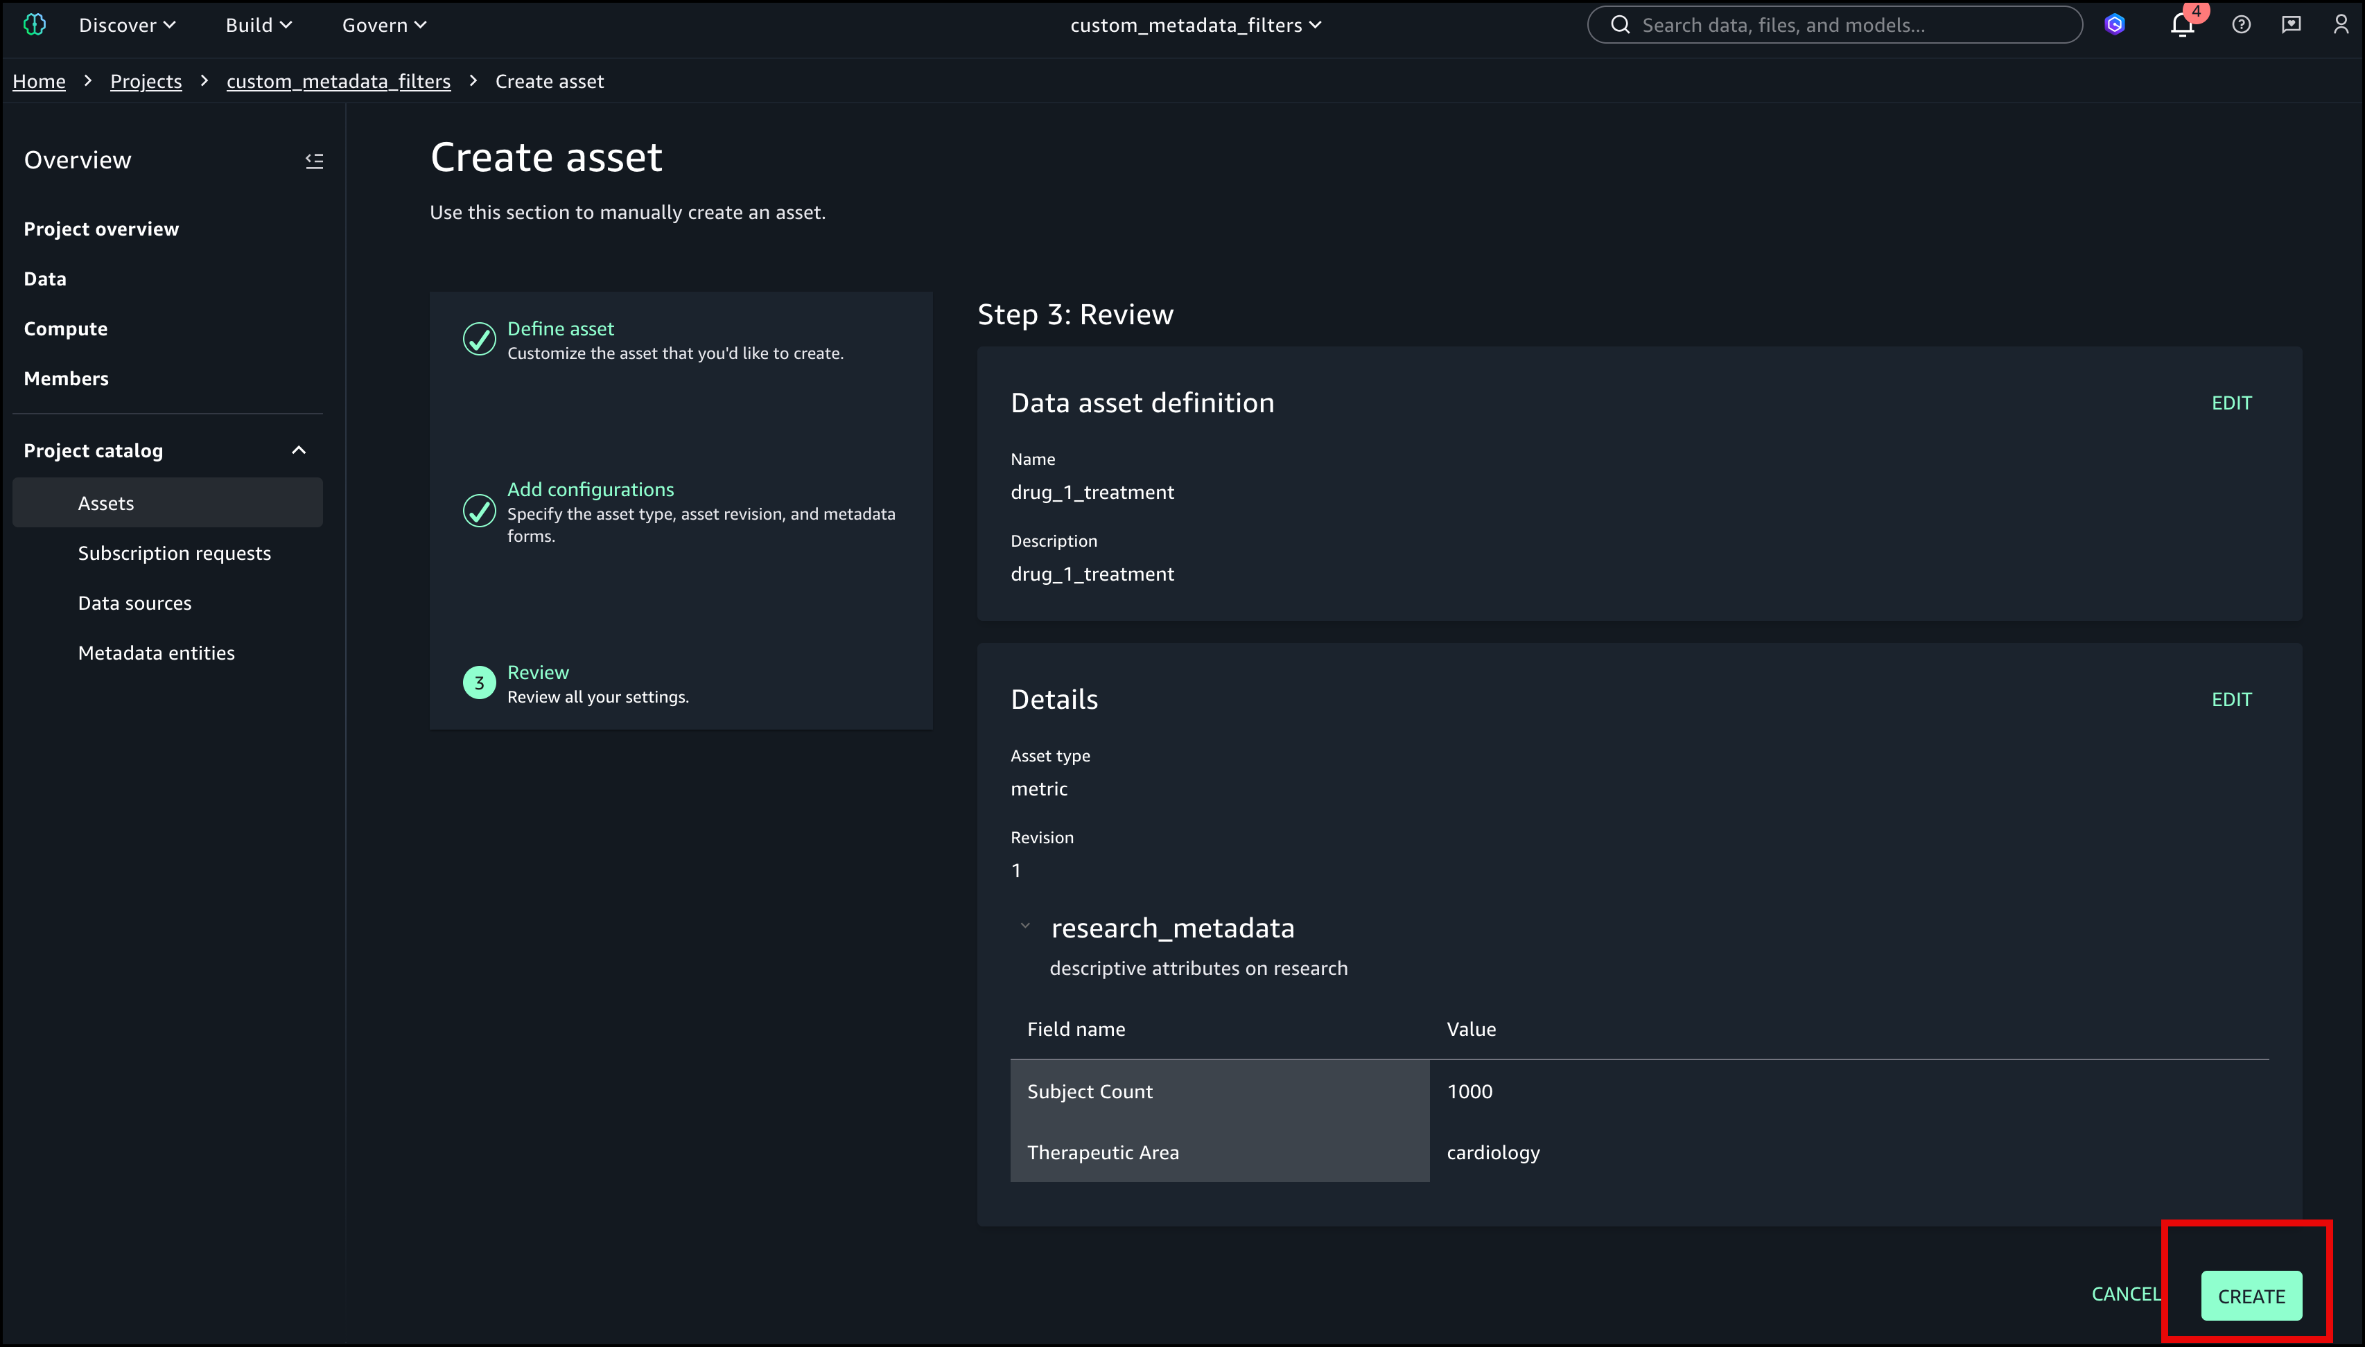Click the CREATE button
Image resolution: width=2365 pixels, height=1347 pixels.
click(2250, 1296)
